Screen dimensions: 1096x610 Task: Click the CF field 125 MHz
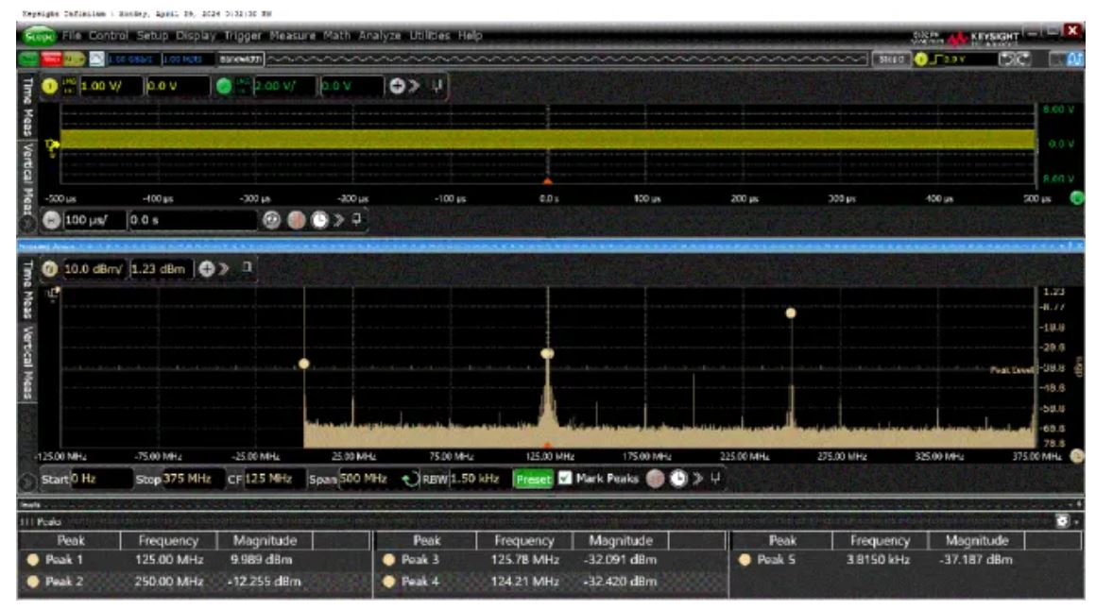(x=274, y=479)
